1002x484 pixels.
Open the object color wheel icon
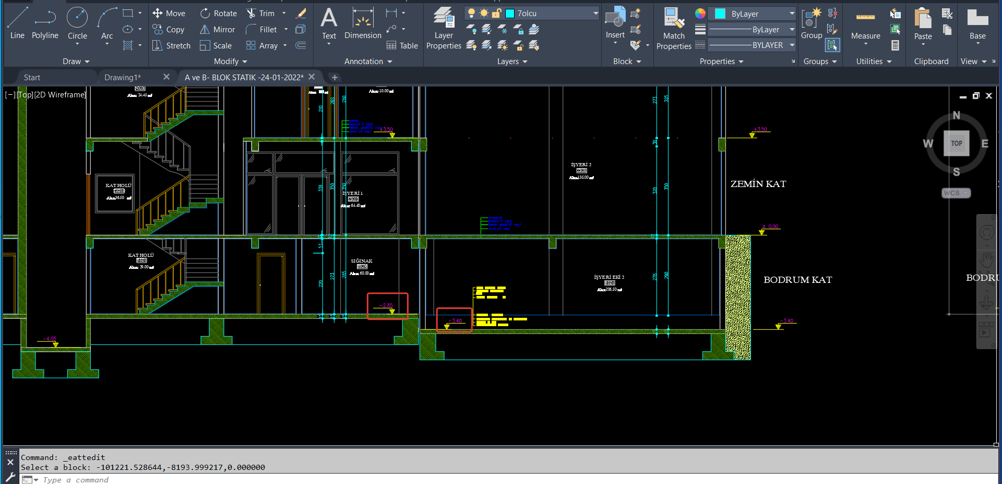[700, 14]
